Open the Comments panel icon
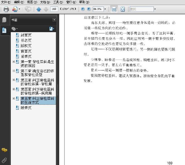This screenshot has height=165, width=185. pyautogui.click(x=4, y=150)
